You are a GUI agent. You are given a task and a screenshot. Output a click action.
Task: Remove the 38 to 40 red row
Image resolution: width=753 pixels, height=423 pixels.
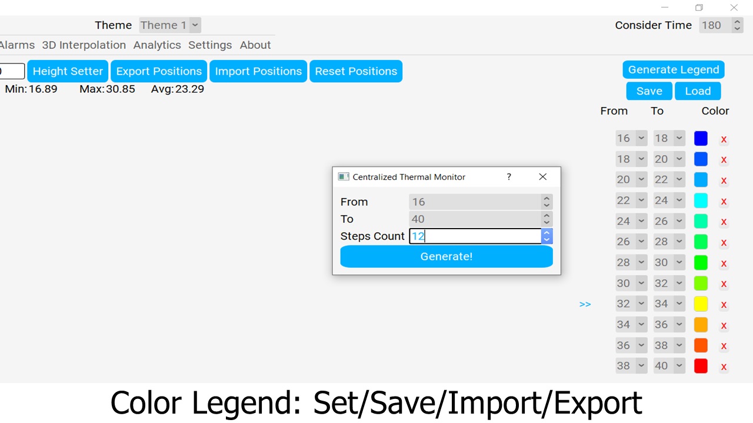tap(724, 367)
